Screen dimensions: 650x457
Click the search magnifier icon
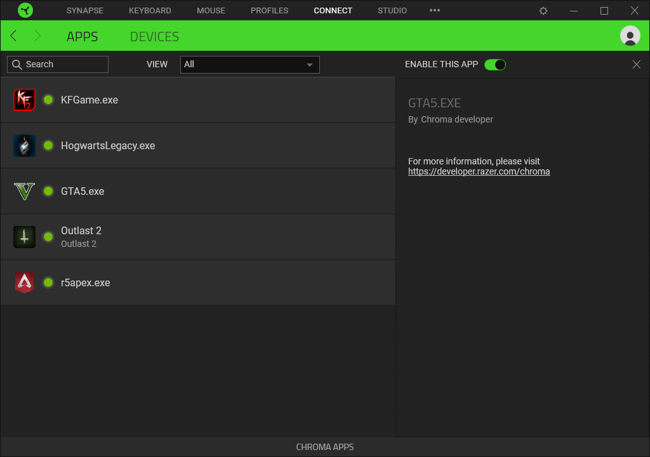coord(17,64)
